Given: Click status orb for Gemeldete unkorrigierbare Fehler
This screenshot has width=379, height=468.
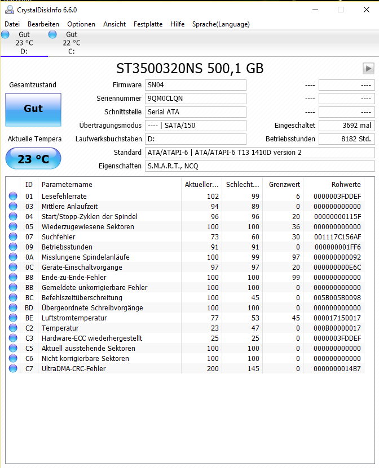Looking at the screenshot, I should point(13,287).
